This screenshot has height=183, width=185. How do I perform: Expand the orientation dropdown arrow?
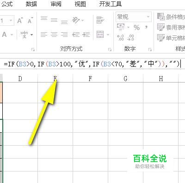click(x=83, y=20)
